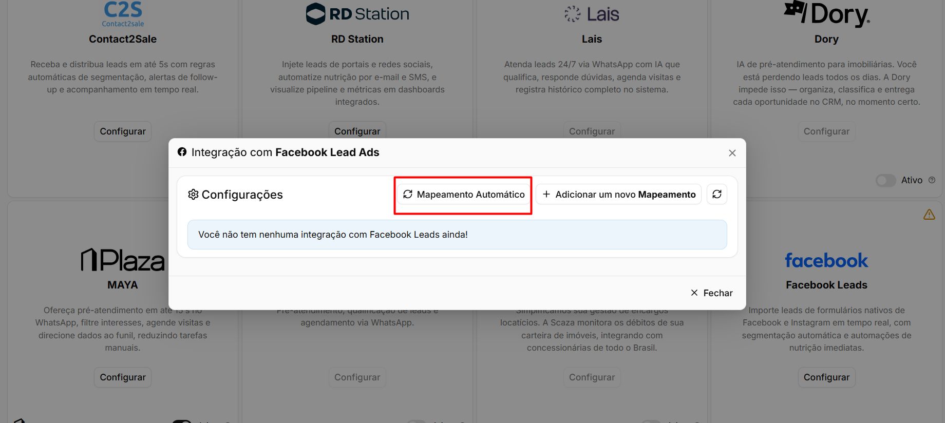Click the Plaza logo above MAYA
This screenshot has width=945, height=423.
pos(123,260)
